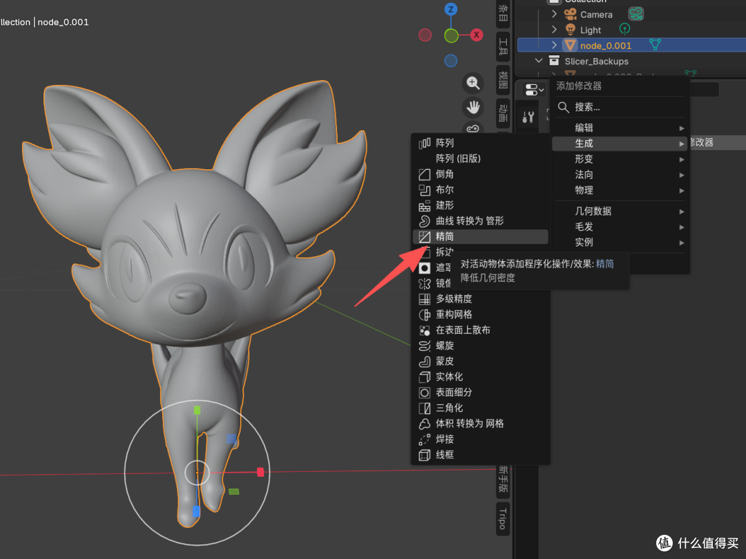The width and height of the screenshot is (746, 559).
Task: Add the Screw (螺旋) modifier
Action: [481, 345]
